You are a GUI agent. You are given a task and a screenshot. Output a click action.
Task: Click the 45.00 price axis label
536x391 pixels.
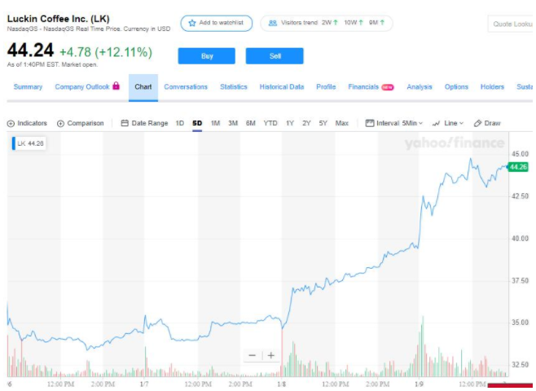(520, 154)
